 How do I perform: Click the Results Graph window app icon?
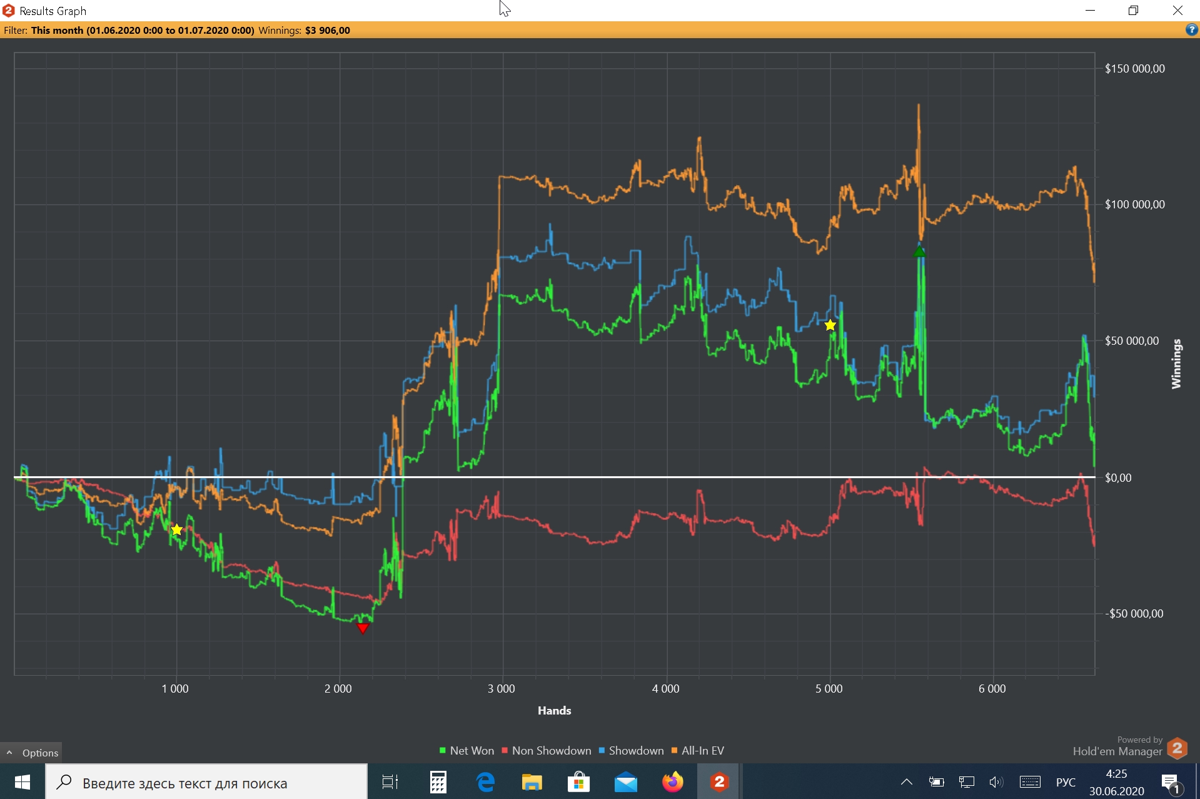[x=9, y=11]
